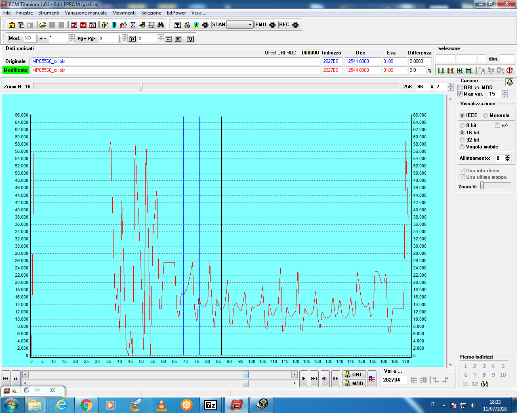Image resolution: width=517 pixels, height=413 pixels.
Task: Click the MOD lock button
Action: click(x=354, y=383)
